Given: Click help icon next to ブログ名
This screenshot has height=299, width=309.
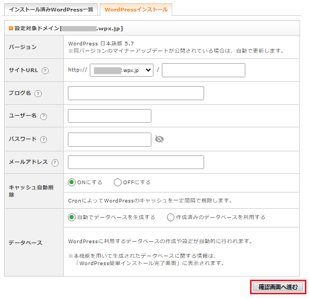Looking at the screenshot, I should point(38,93).
